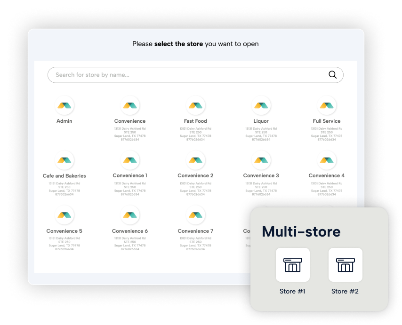Select the Convenience 5 store logo

point(64,215)
